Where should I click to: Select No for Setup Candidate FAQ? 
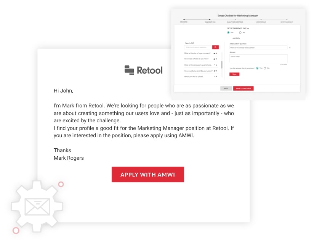(x=240, y=33)
